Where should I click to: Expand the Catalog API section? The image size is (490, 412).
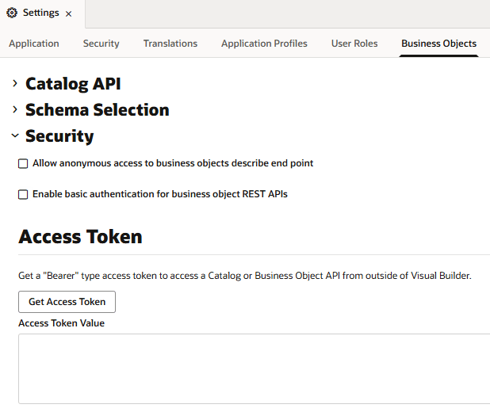(x=15, y=83)
